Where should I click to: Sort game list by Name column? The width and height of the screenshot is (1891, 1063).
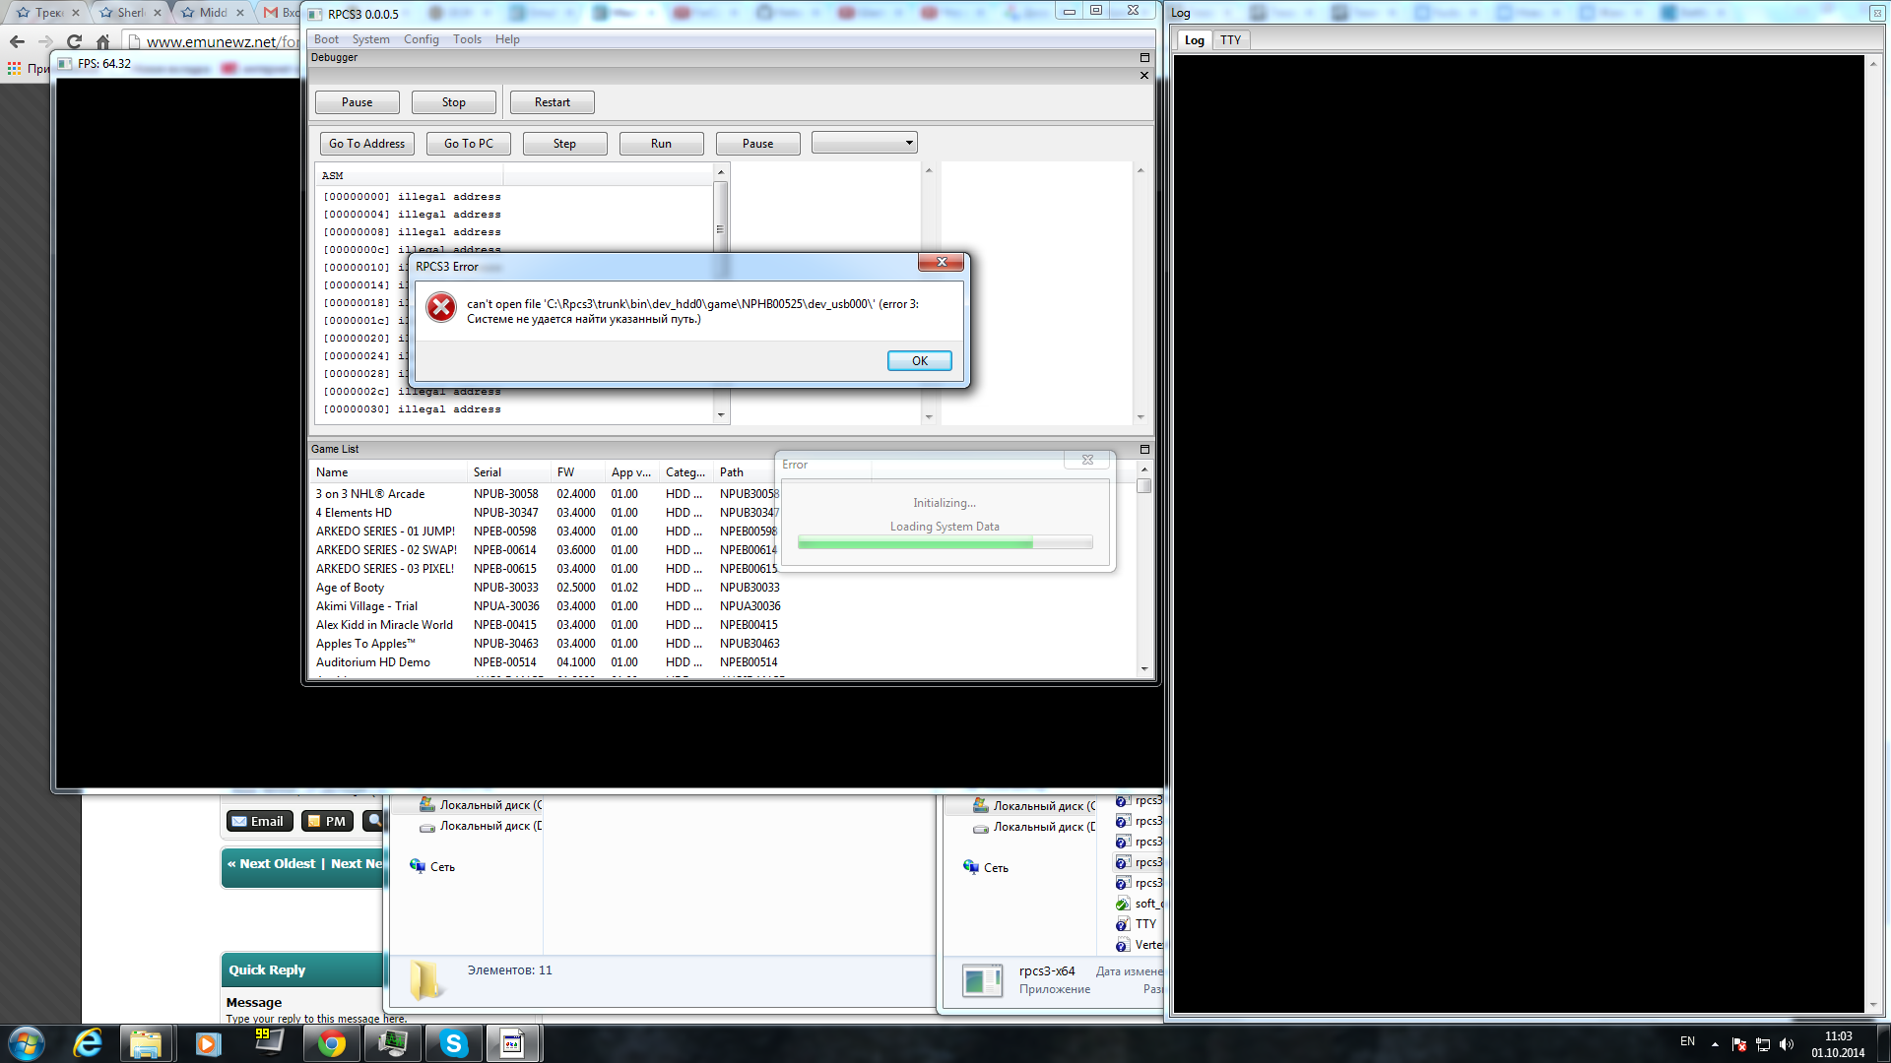point(388,472)
